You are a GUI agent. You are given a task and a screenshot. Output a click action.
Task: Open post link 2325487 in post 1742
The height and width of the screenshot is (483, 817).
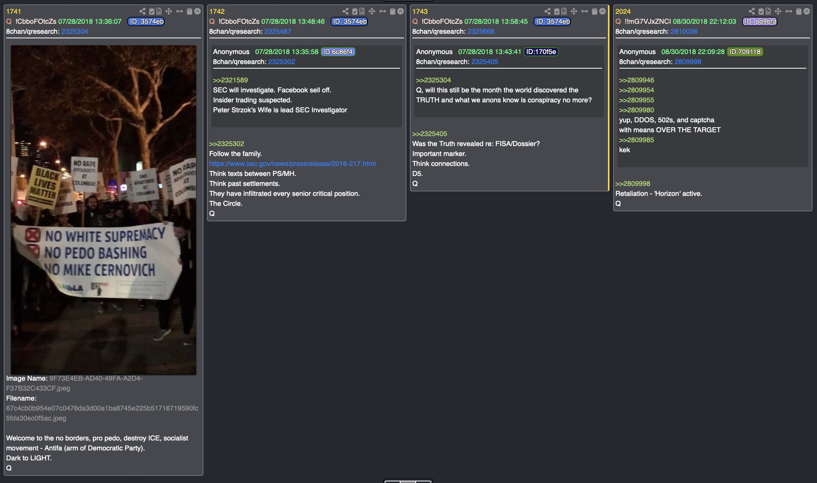[278, 31]
